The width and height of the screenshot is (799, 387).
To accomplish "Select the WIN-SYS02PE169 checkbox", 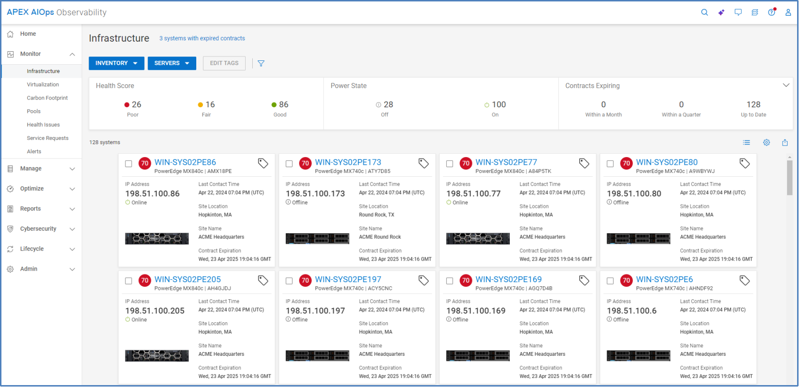I will tap(450, 281).
